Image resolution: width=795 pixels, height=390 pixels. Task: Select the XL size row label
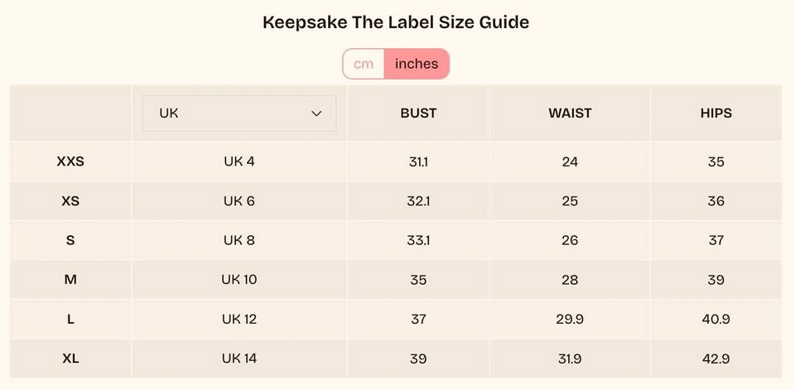click(70, 359)
